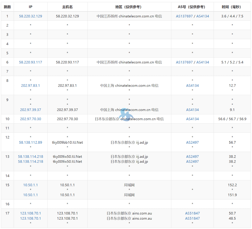Select the time value 3.6 / 4.4 / 7.5
Screen dimensions: 252x229
point(232,16)
